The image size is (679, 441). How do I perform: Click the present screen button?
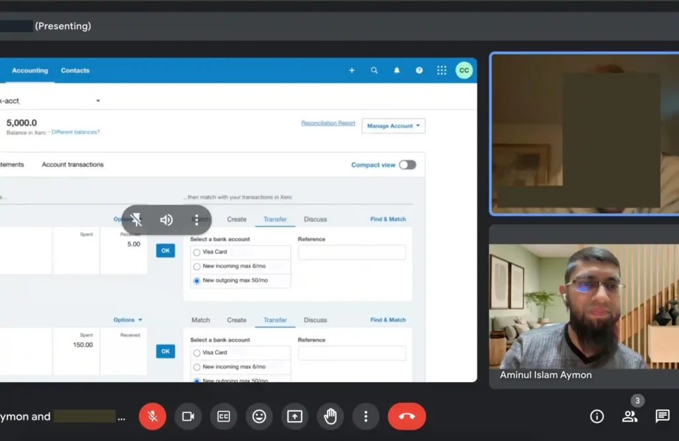(x=294, y=416)
